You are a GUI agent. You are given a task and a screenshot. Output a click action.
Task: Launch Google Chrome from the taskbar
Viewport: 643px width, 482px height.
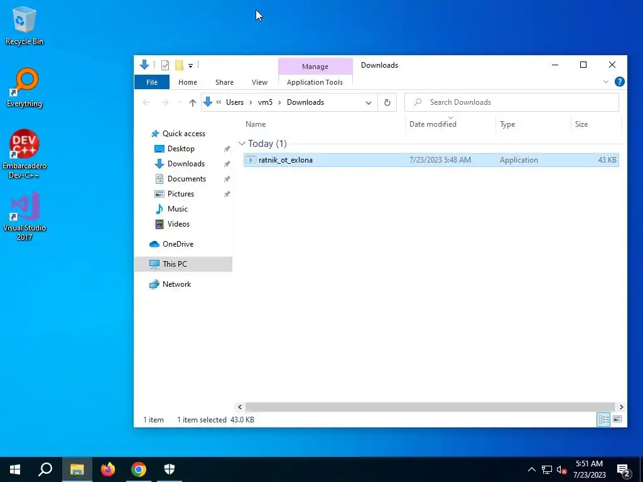pos(139,469)
